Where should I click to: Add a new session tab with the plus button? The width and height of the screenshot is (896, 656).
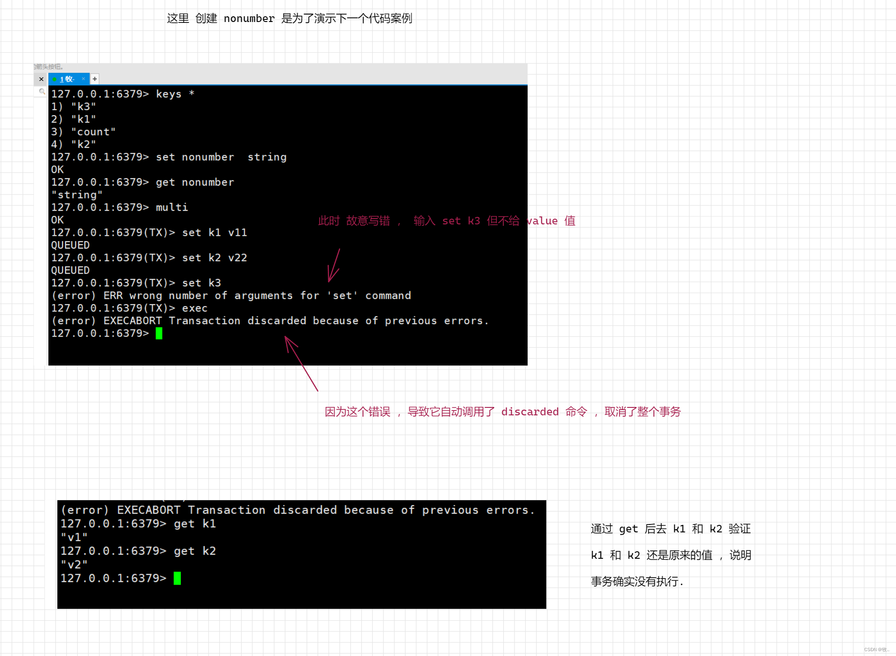(x=95, y=79)
